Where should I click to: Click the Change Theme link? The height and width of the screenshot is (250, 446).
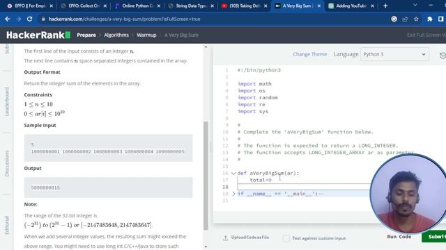pos(309,54)
